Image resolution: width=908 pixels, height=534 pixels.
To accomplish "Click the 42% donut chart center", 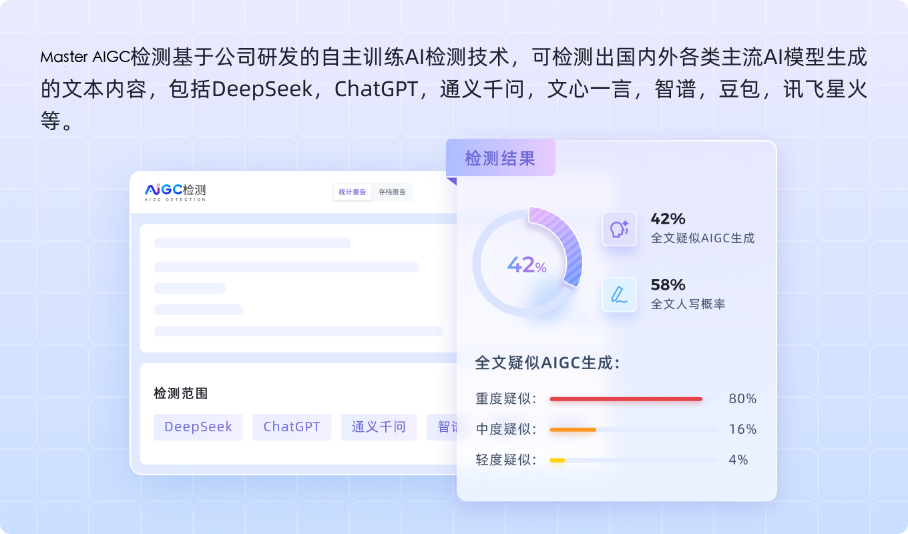I will click(527, 266).
